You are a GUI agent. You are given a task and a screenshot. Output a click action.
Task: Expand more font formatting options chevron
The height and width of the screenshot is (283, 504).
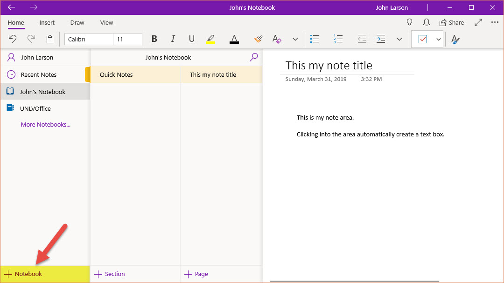[295, 39]
